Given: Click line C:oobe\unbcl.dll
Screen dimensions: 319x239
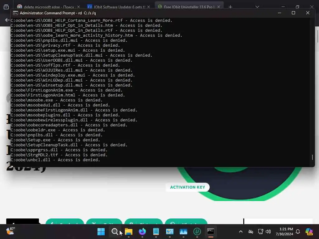Looking at the screenshot, I should pos(55,160).
